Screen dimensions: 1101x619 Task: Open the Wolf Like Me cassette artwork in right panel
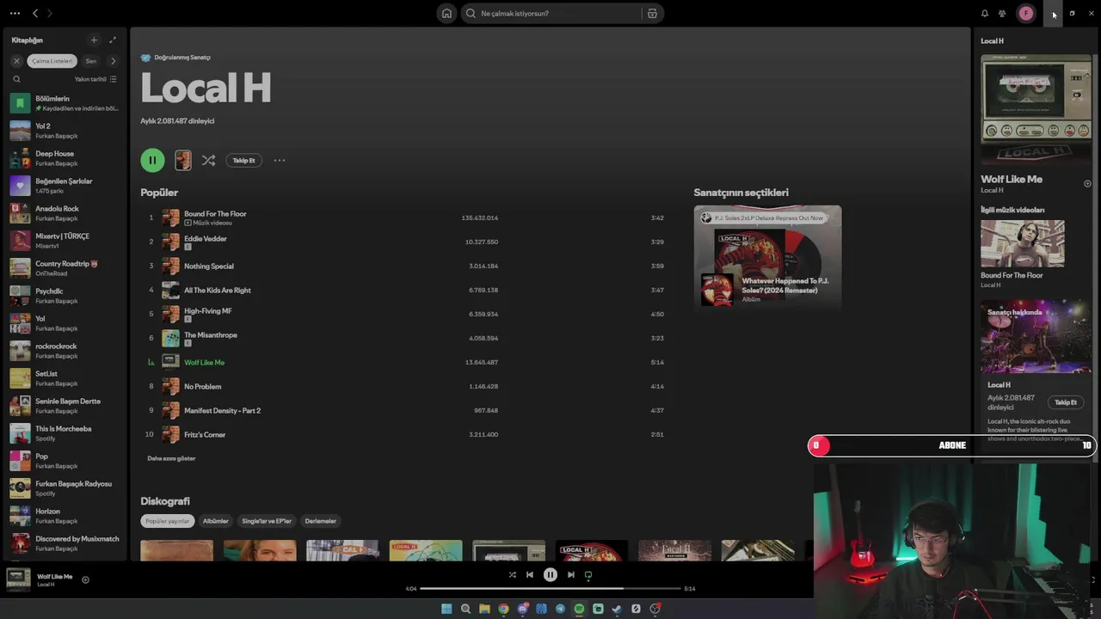pos(1036,109)
